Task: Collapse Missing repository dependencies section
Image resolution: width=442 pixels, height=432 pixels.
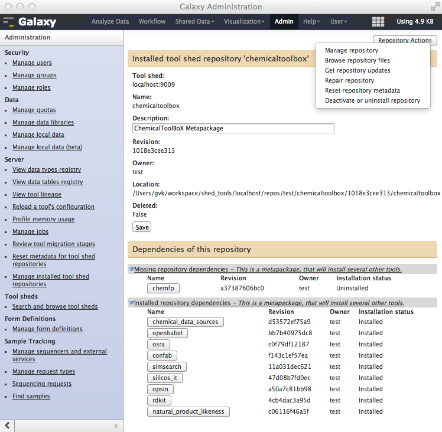Action: [131, 269]
